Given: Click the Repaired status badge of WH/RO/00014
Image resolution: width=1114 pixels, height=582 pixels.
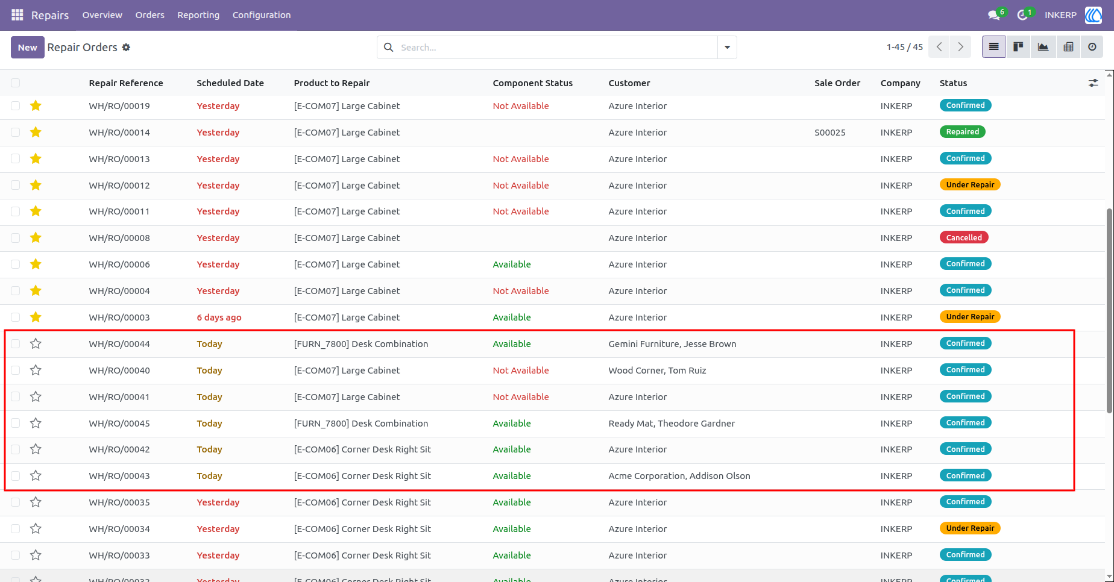Looking at the screenshot, I should (963, 132).
